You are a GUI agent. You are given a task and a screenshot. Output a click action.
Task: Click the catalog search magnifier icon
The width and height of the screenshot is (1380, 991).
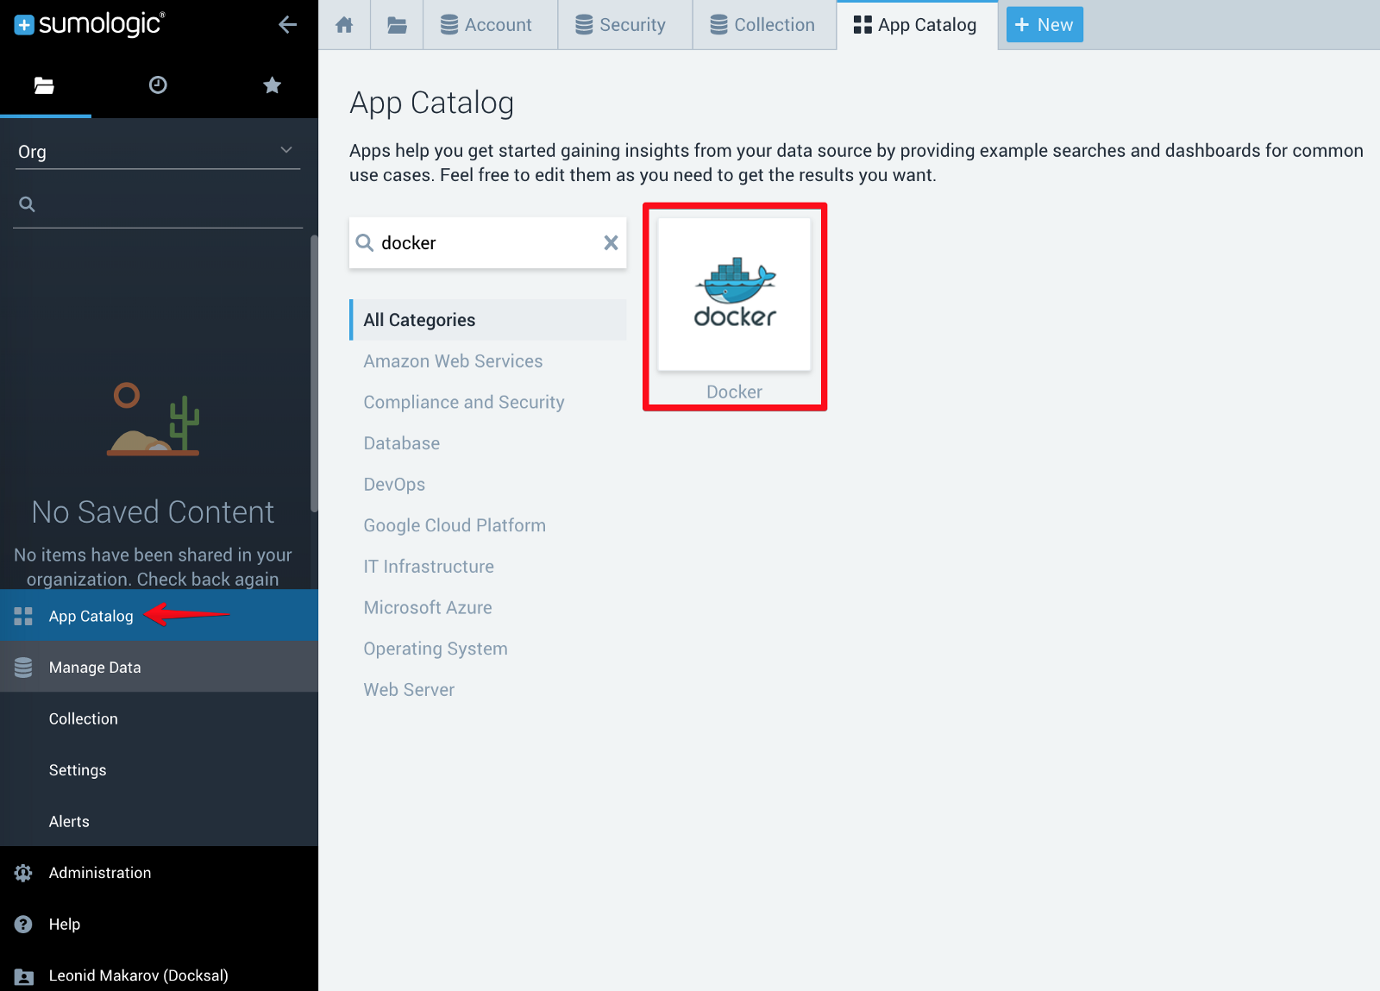365,243
